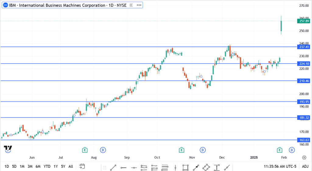Viewport: 312px width, 171px height.
Task: Select the vertical line drawing tool
Action: point(175,167)
